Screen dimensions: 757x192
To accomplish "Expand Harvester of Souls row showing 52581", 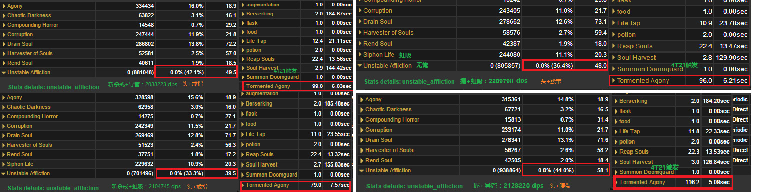I will click(x=4, y=53).
